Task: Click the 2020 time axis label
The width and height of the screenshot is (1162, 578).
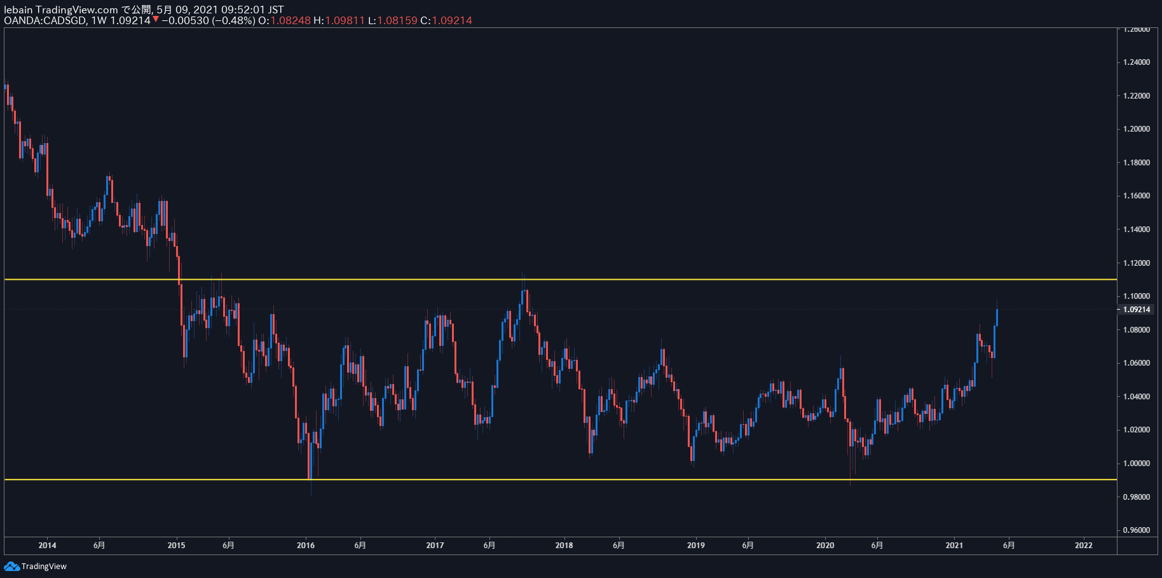Action: tap(825, 546)
